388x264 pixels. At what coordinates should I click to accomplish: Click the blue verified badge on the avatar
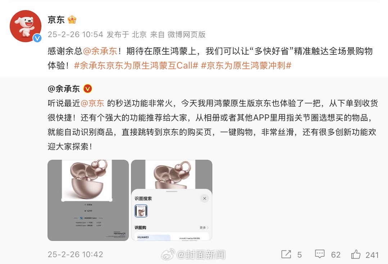(x=37, y=38)
